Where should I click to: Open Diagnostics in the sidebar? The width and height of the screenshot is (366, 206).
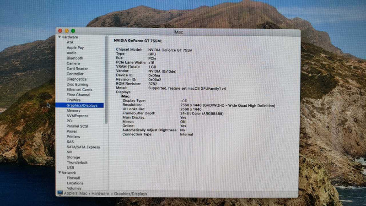76,79
